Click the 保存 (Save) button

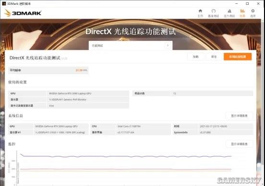[214, 57]
